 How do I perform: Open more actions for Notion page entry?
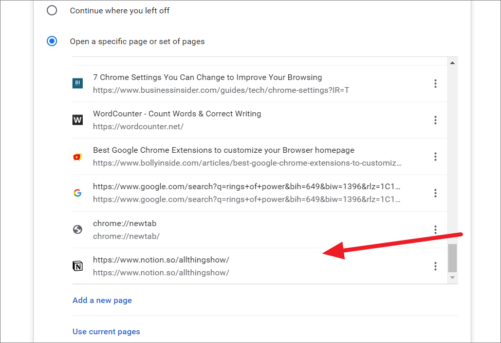(x=435, y=266)
